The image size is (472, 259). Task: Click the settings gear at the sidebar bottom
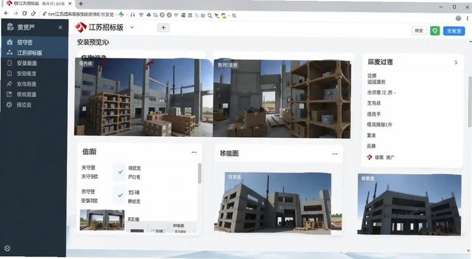click(7, 248)
